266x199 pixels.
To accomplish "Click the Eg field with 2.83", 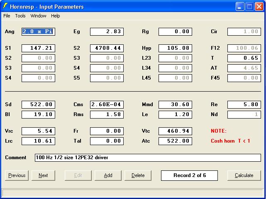I will 107,32.
